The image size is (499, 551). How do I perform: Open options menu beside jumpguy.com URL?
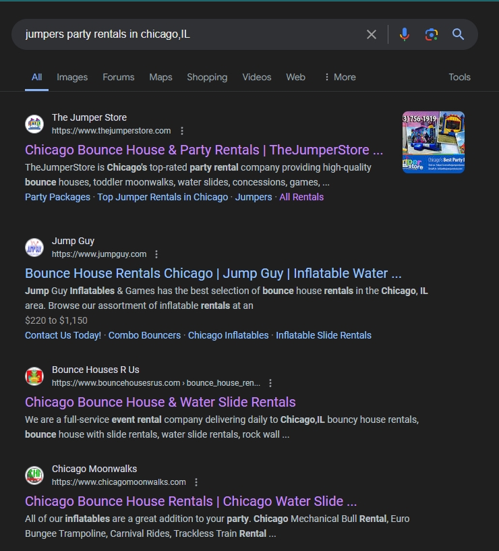point(156,254)
